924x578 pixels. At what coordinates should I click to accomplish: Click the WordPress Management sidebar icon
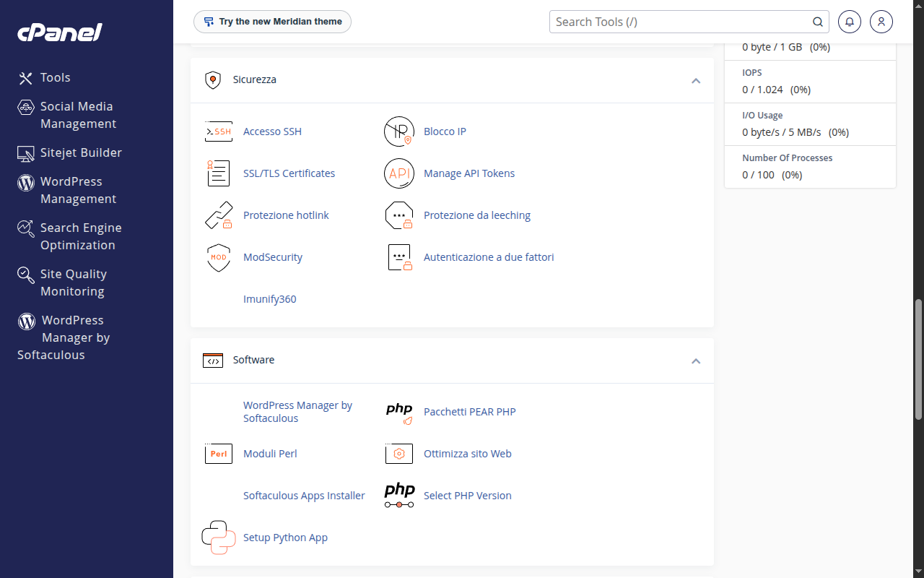pyautogui.click(x=26, y=182)
